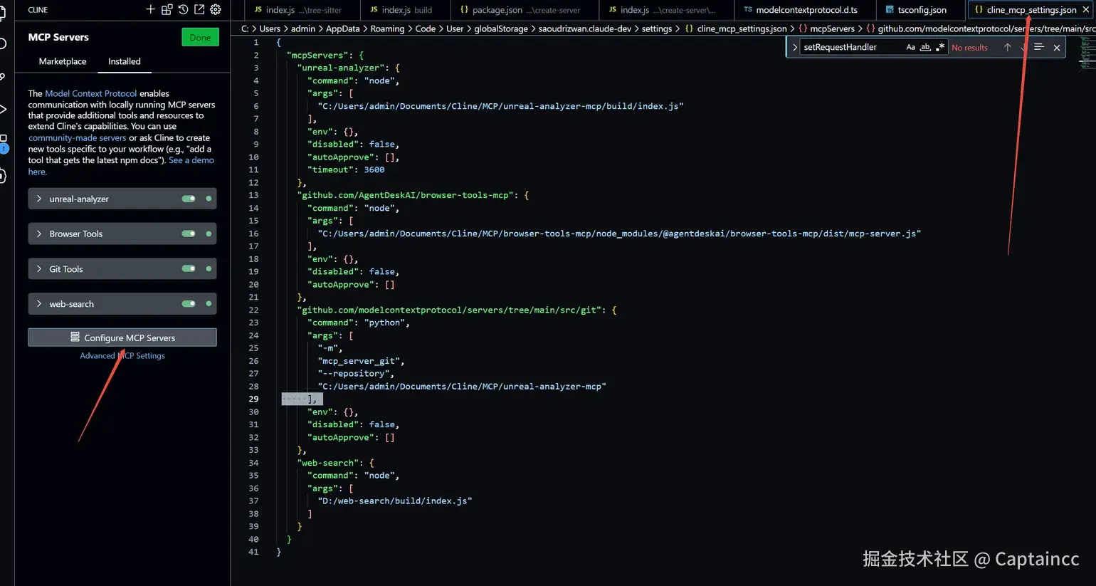This screenshot has width=1096, height=586.
Task: Click the "mcpServers": { line
Action: 325,55
